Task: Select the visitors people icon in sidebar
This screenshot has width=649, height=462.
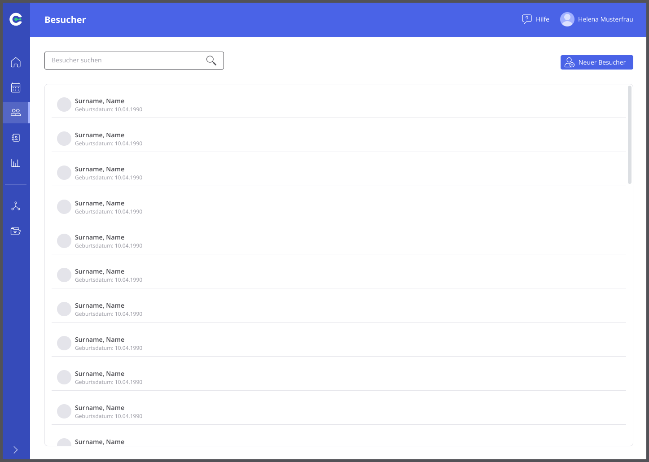Action: click(16, 113)
